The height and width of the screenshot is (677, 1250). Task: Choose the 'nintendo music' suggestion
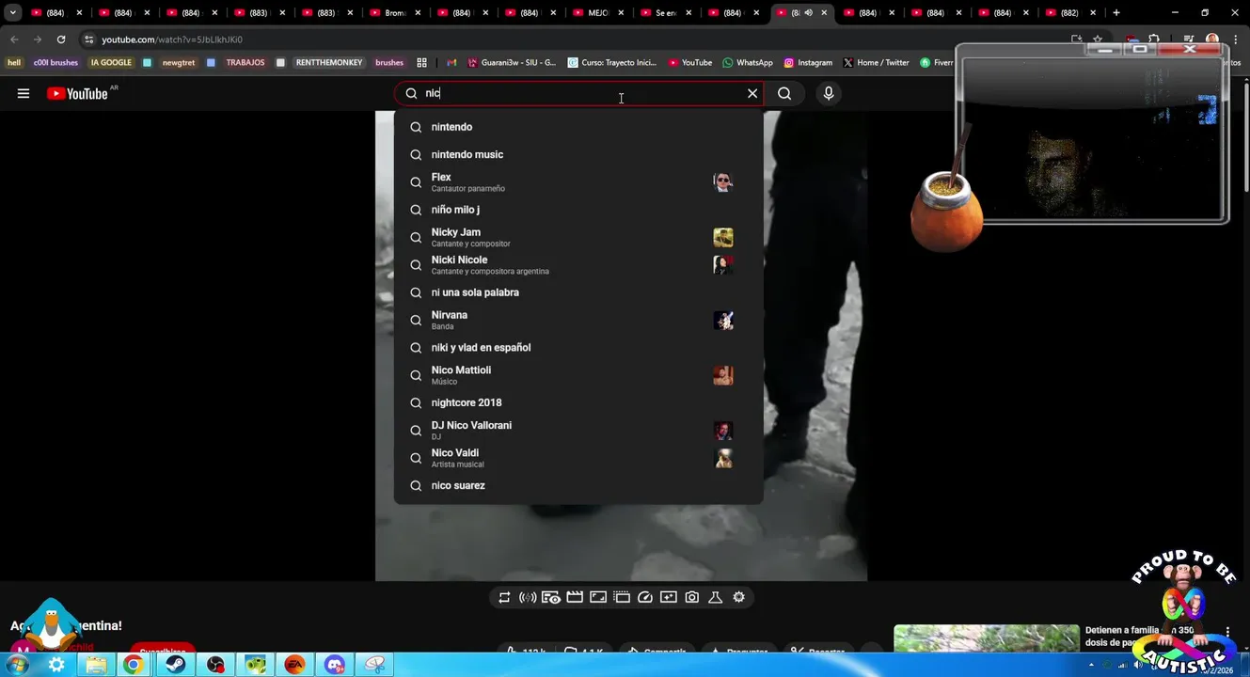click(x=578, y=154)
